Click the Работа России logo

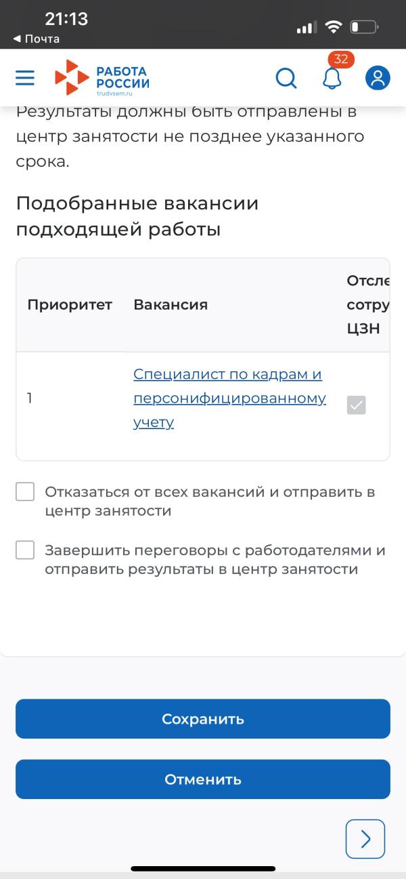101,77
